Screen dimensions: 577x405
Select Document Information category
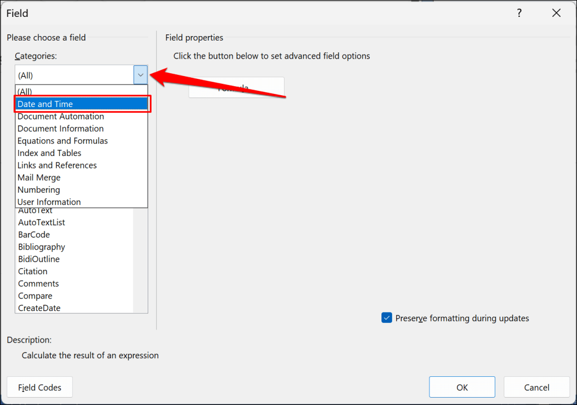click(x=60, y=128)
